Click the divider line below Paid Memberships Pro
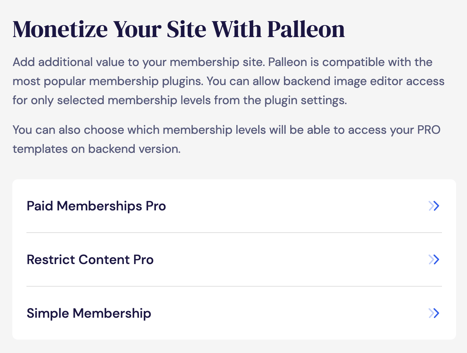Viewport: 467px width, 353px height. (x=234, y=233)
